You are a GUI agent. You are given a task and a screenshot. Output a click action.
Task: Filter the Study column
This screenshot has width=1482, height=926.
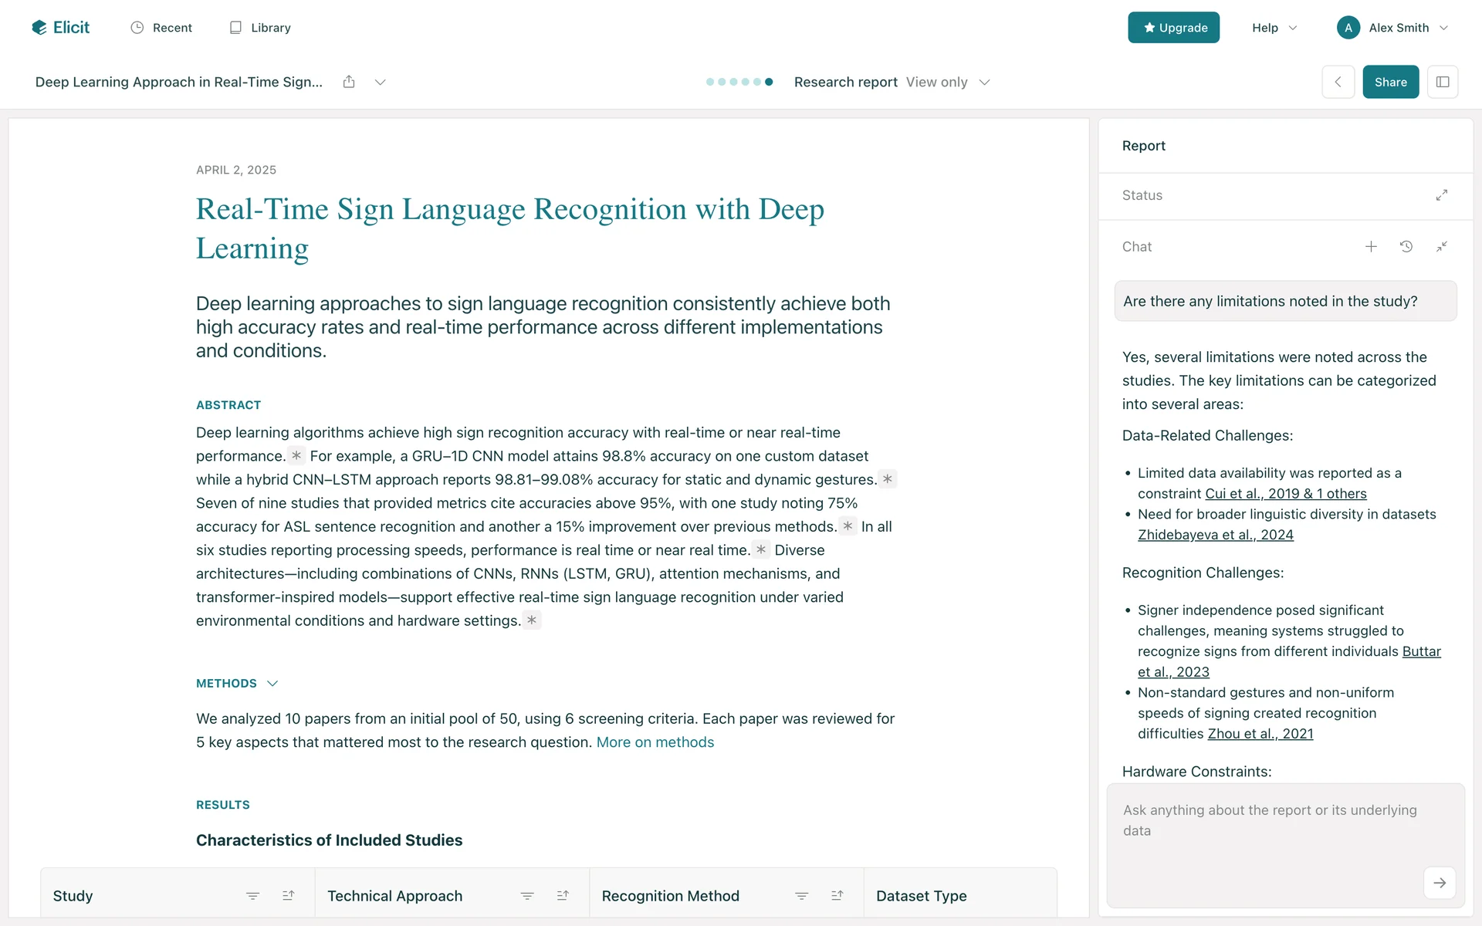pyautogui.click(x=252, y=896)
